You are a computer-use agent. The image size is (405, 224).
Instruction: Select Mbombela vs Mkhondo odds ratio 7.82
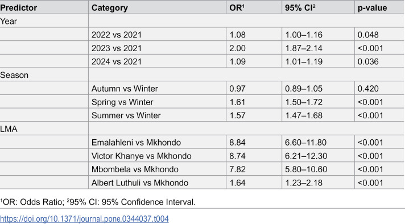click(x=237, y=169)
